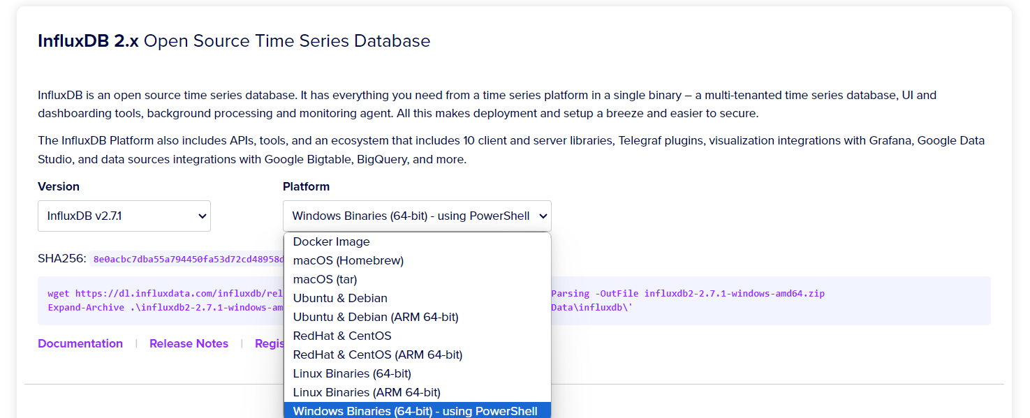Open the Release Notes link

[189, 343]
